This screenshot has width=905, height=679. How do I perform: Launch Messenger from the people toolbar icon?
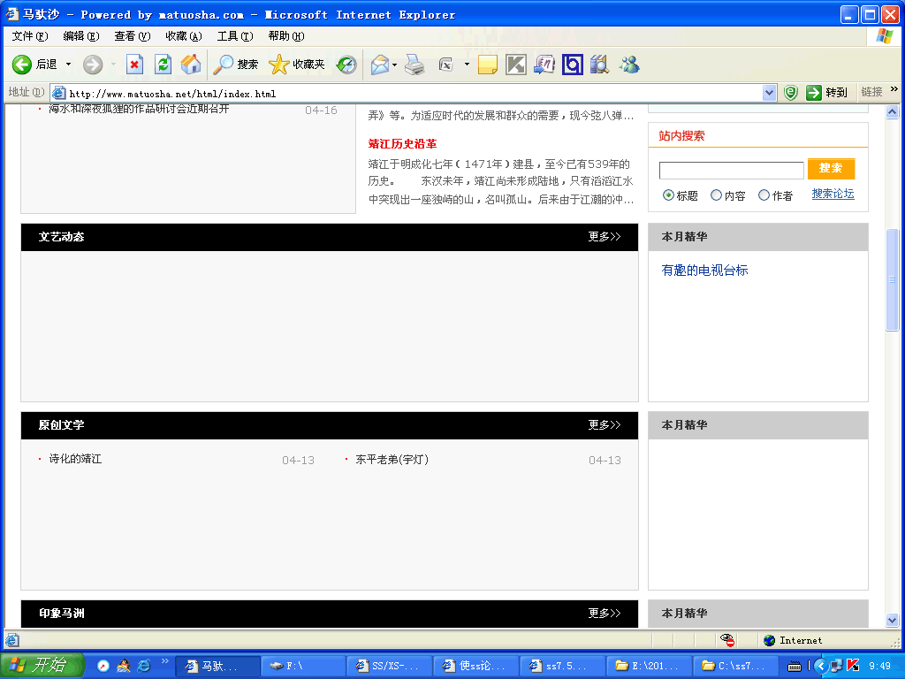629,65
